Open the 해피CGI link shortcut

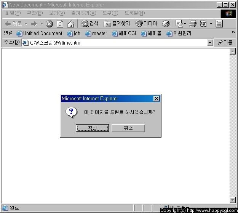pos(124,34)
